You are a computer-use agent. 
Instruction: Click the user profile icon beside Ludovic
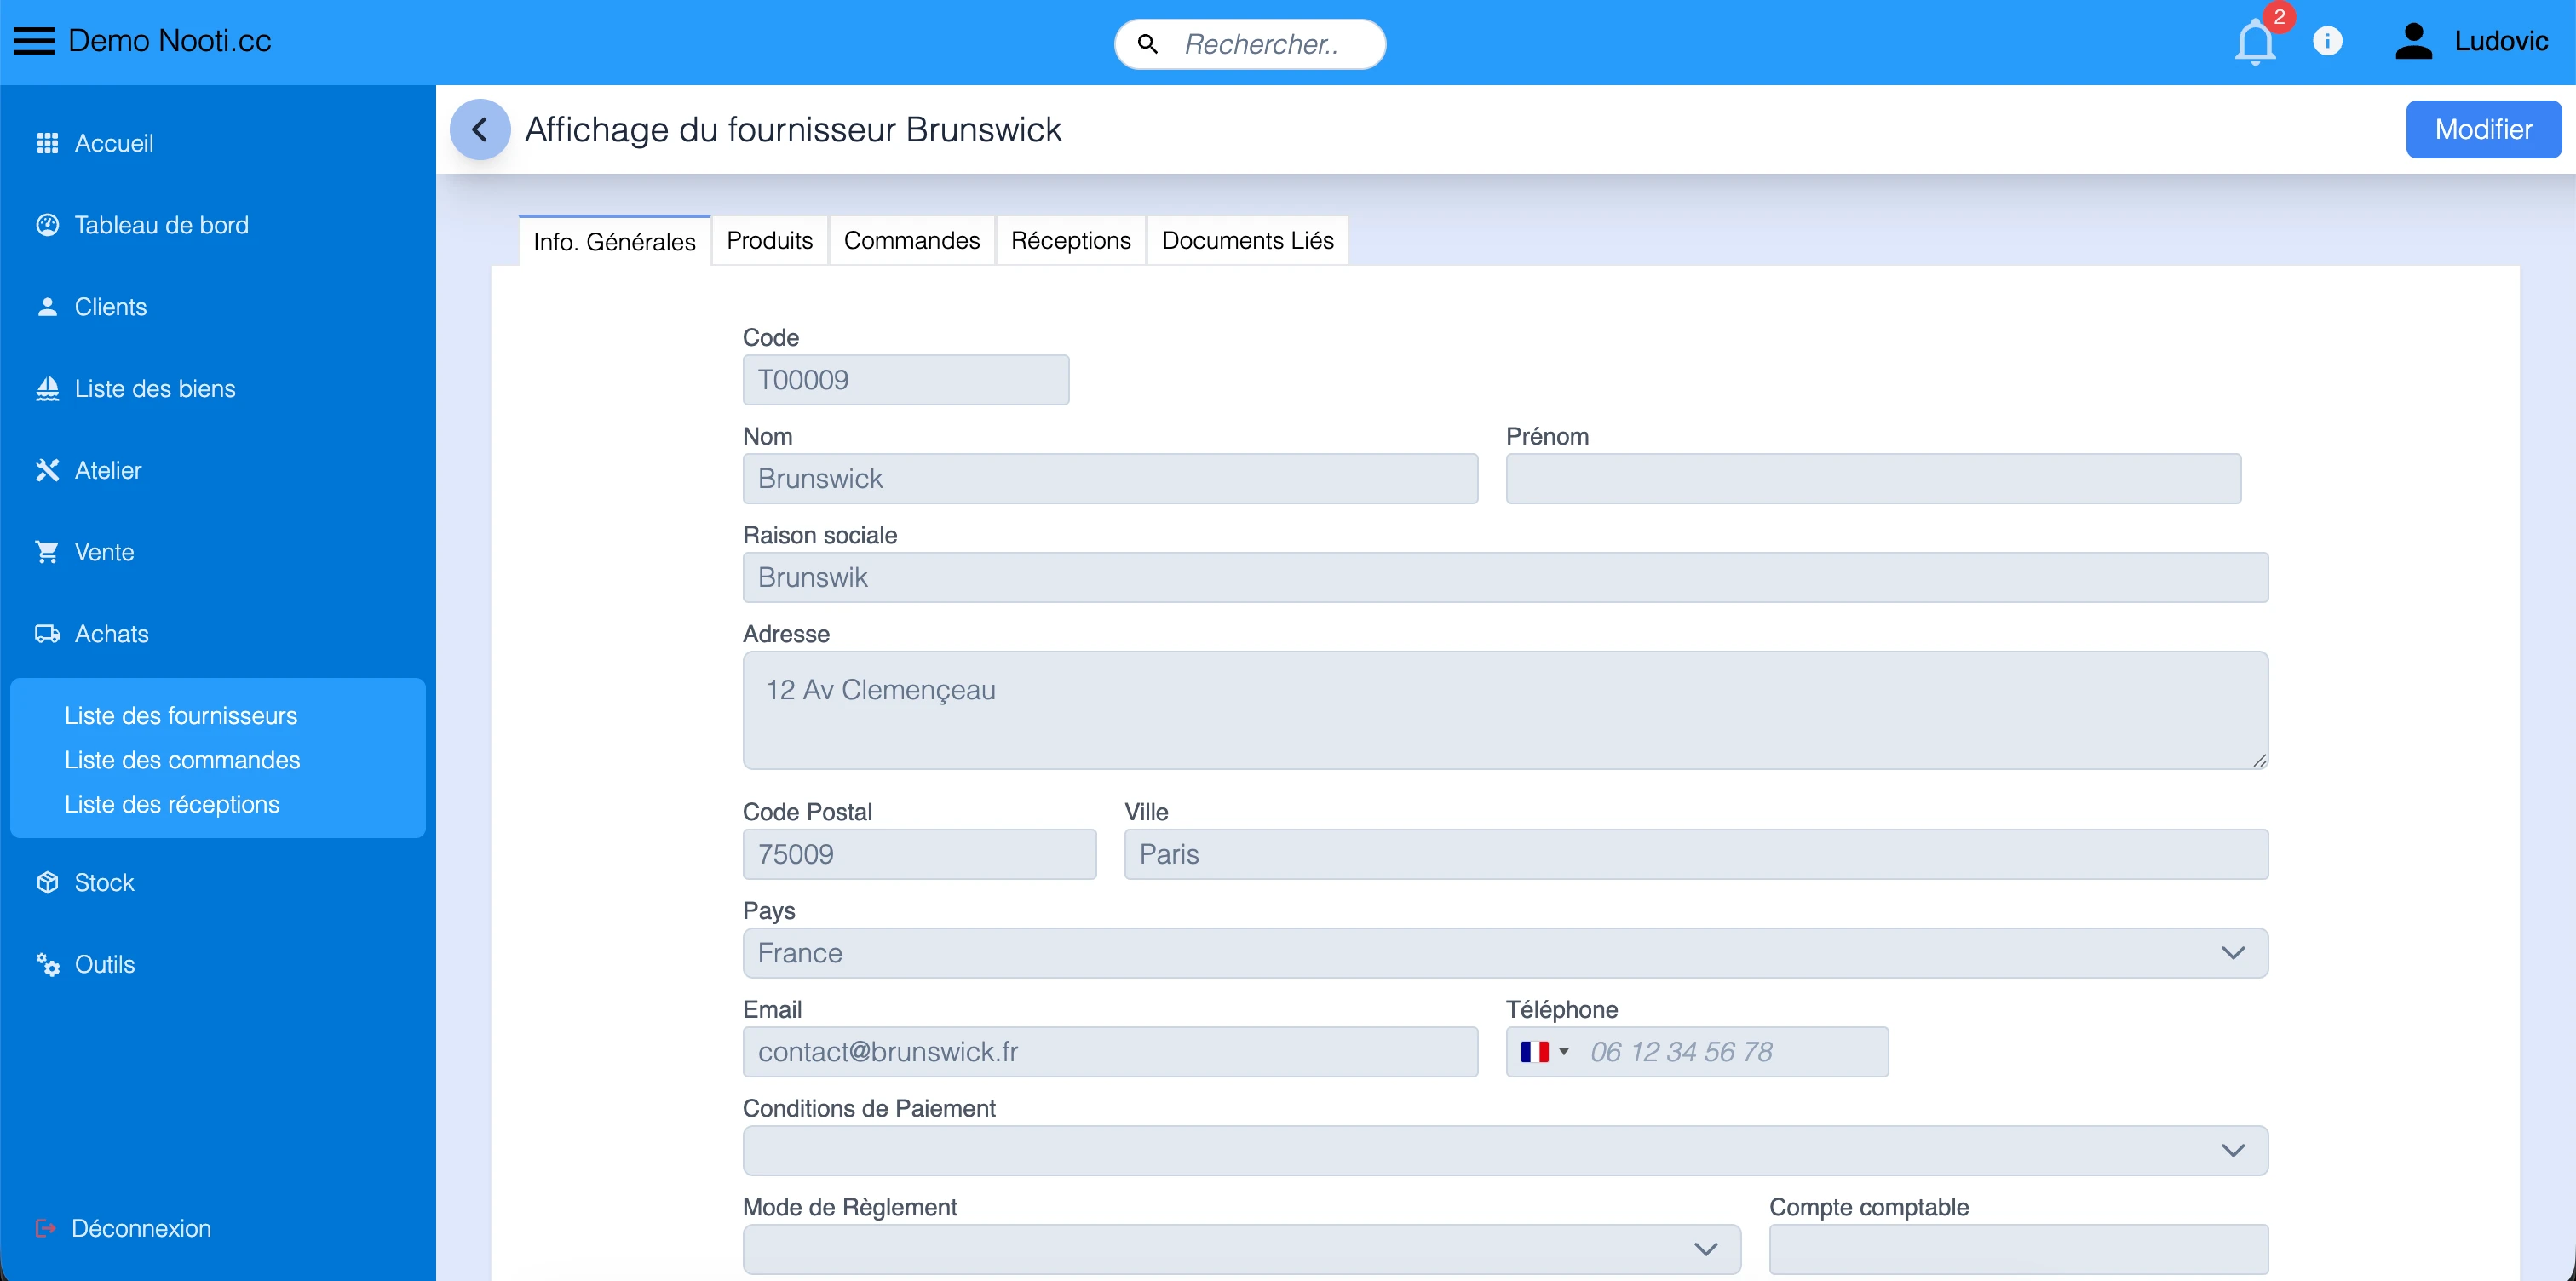(2414, 41)
